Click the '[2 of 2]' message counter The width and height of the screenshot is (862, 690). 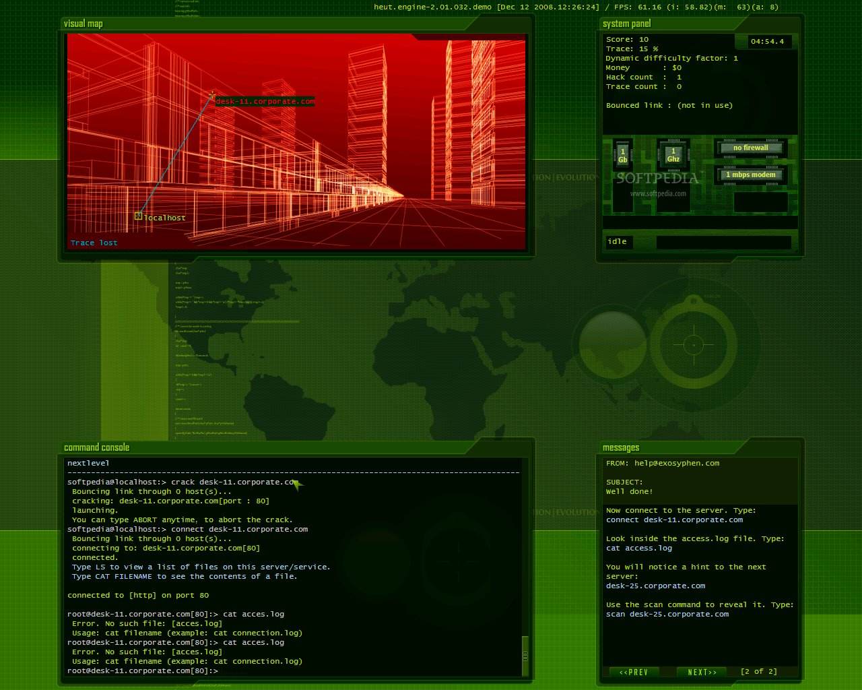(758, 672)
